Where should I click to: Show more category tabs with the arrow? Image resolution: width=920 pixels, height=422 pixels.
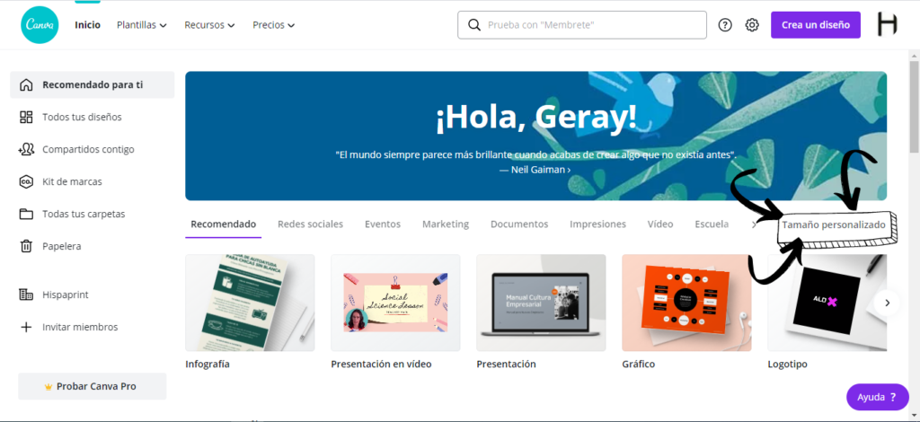pos(754,224)
